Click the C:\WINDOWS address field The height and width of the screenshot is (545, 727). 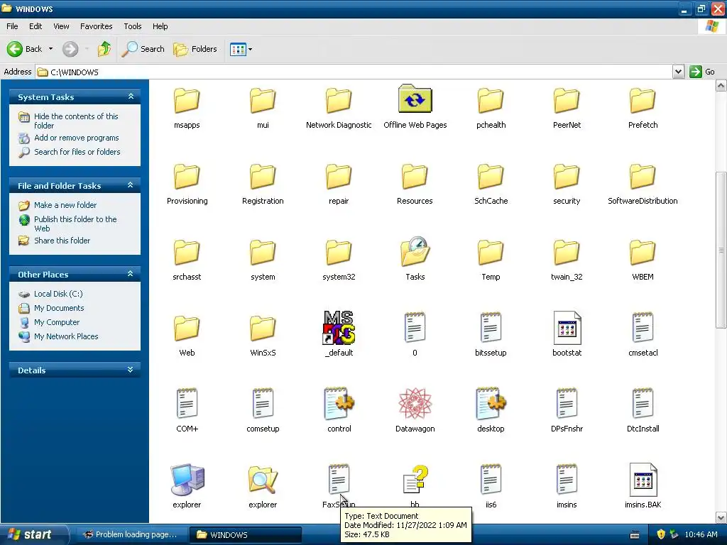[355, 72]
